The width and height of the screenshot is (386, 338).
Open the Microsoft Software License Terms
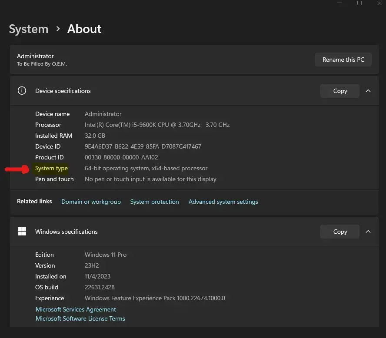click(x=80, y=318)
